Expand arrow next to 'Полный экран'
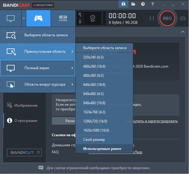 coord(72,68)
